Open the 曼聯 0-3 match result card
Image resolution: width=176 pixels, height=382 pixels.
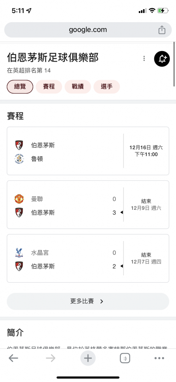point(88,205)
